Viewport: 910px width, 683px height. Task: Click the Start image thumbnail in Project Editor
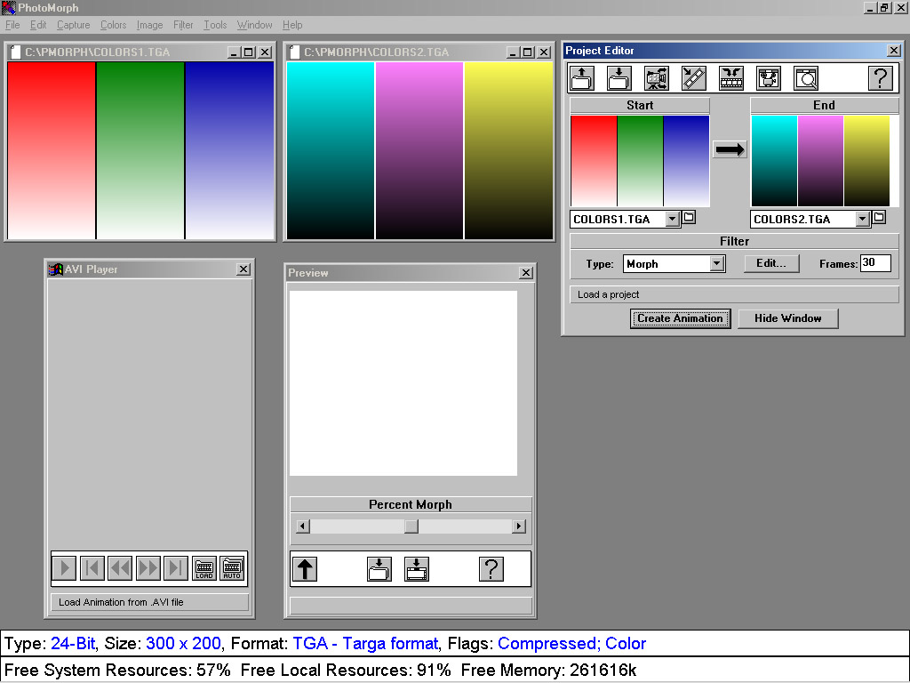[640, 161]
